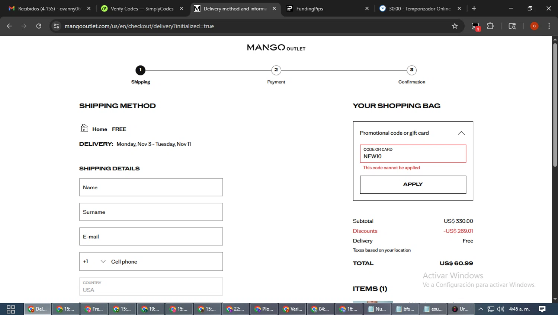Screen dimensions: 558x315
Task: Click 'Taxes based on your location' text
Action: coord(382,250)
